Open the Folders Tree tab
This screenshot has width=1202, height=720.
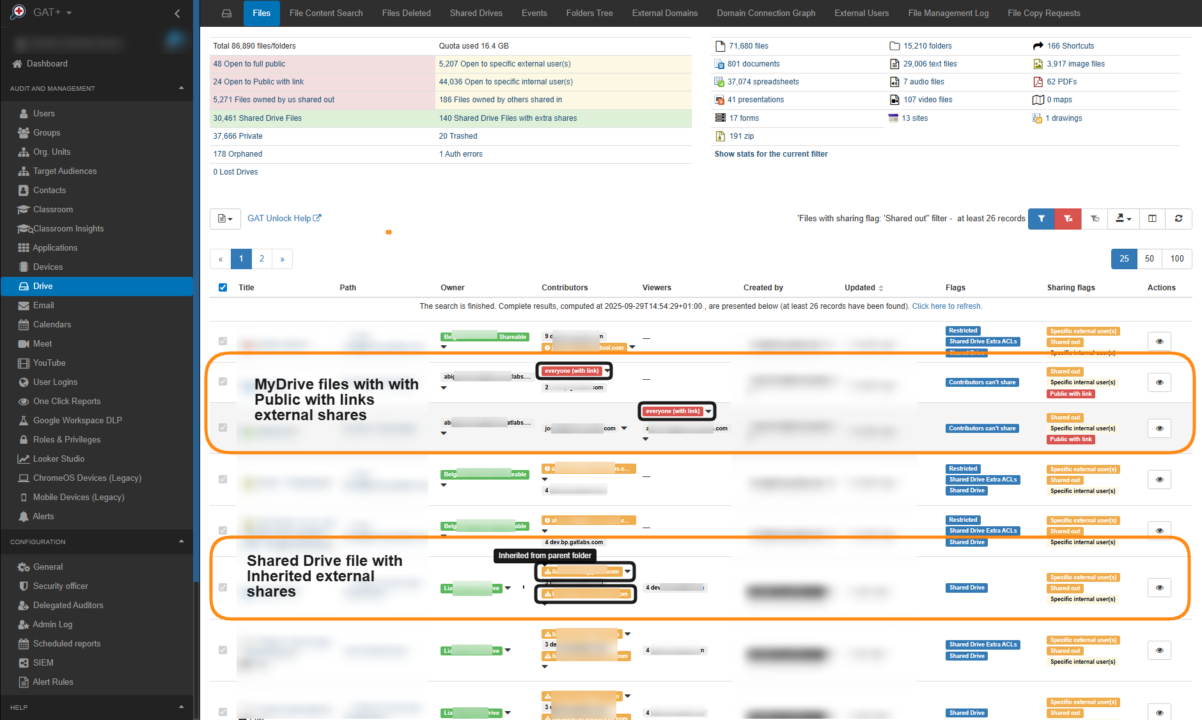[x=589, y=13]
